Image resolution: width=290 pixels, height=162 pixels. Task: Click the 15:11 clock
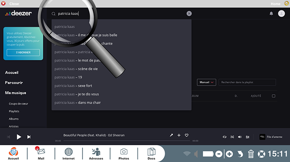point(278,154)
